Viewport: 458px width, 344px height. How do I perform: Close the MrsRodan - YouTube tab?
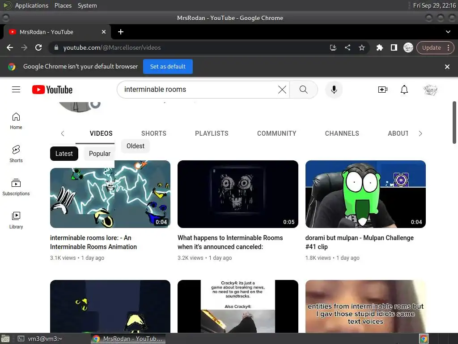tap(104, 32)
